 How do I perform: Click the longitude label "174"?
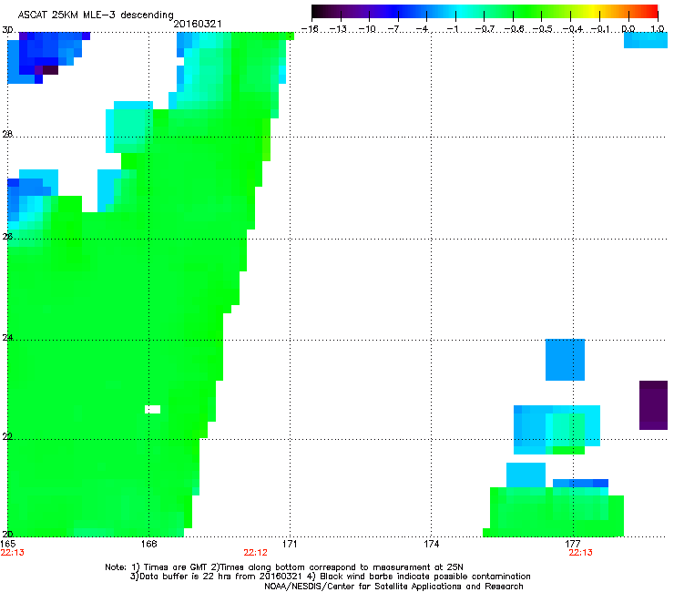coord(431,544)
